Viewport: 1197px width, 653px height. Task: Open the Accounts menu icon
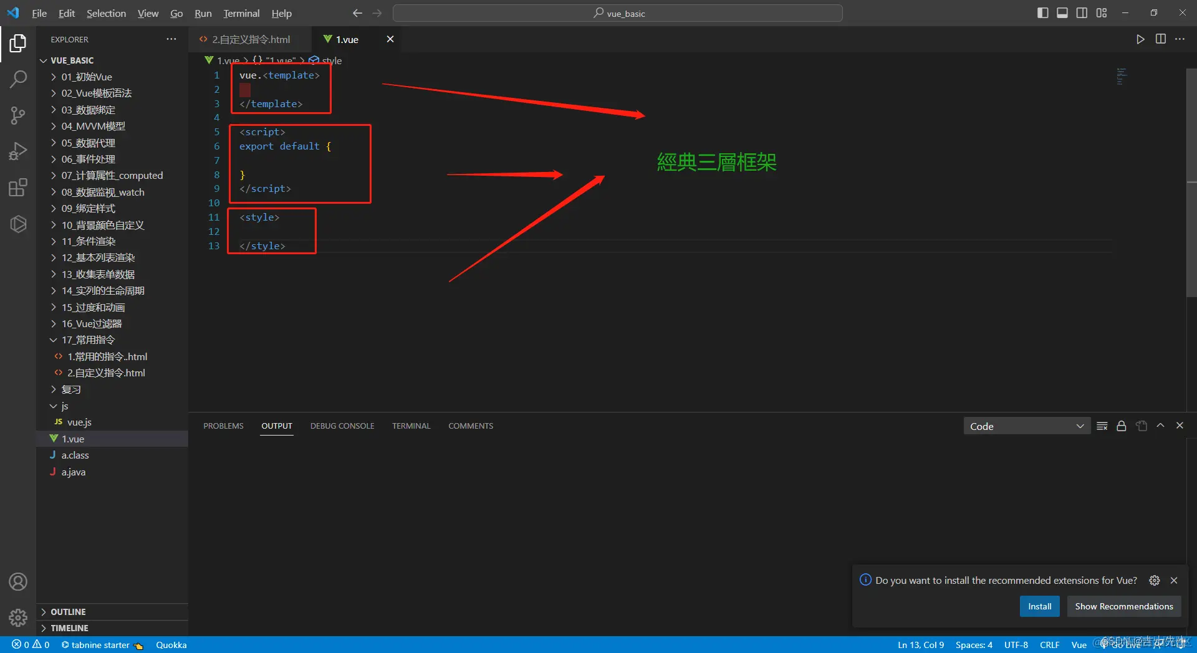point(18,581)
